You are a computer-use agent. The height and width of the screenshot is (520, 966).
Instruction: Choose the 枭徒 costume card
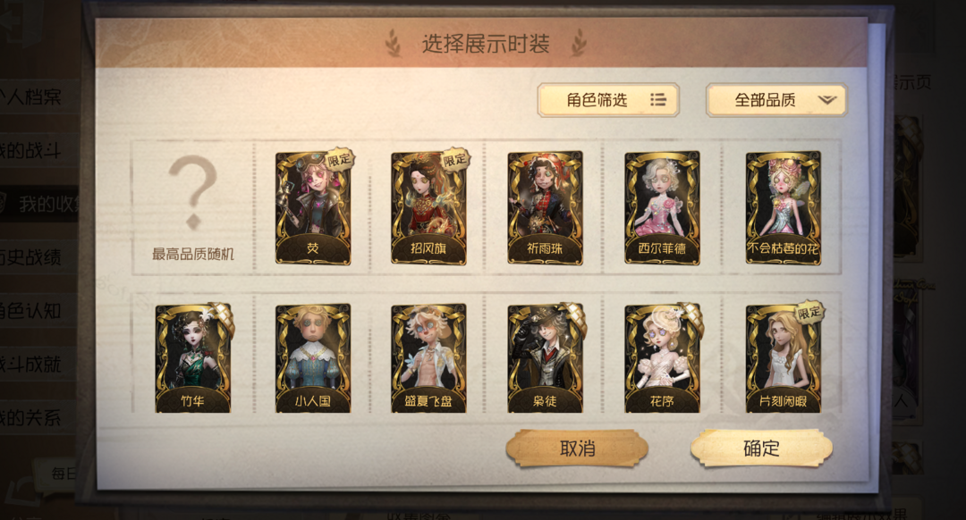546,358
